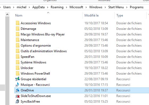The width and height of the screenshot is (149, 105).
Task: Go to Users in the address bar
Action: coord(7,7)
